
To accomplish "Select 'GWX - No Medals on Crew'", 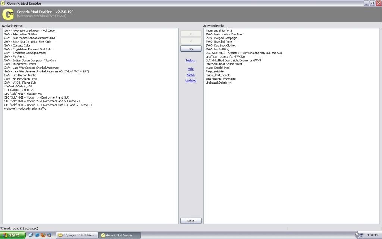I will click(x=21, y=79).
